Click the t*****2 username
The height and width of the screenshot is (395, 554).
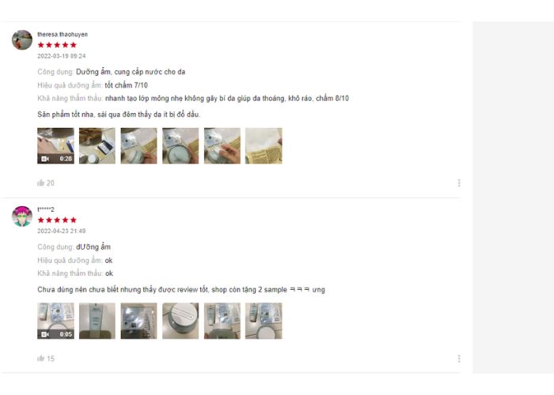[46, 209]
